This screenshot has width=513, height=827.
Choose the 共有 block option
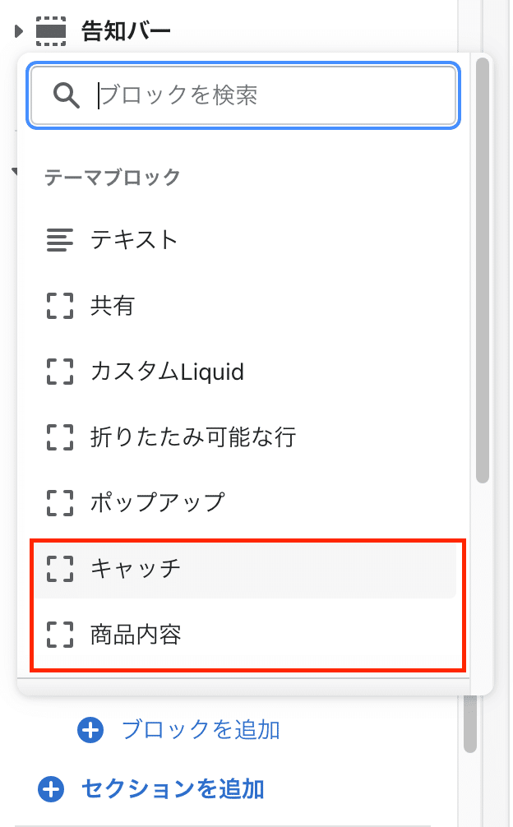(x=245, y=306)
